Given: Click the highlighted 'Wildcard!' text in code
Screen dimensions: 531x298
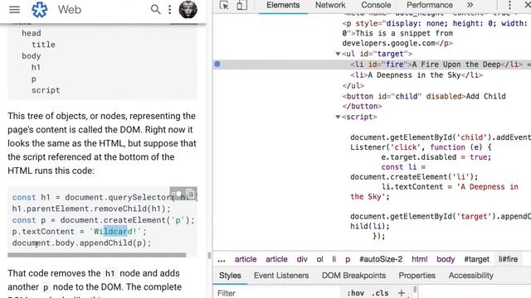Looking at the screenshot, I should (114, 232).
